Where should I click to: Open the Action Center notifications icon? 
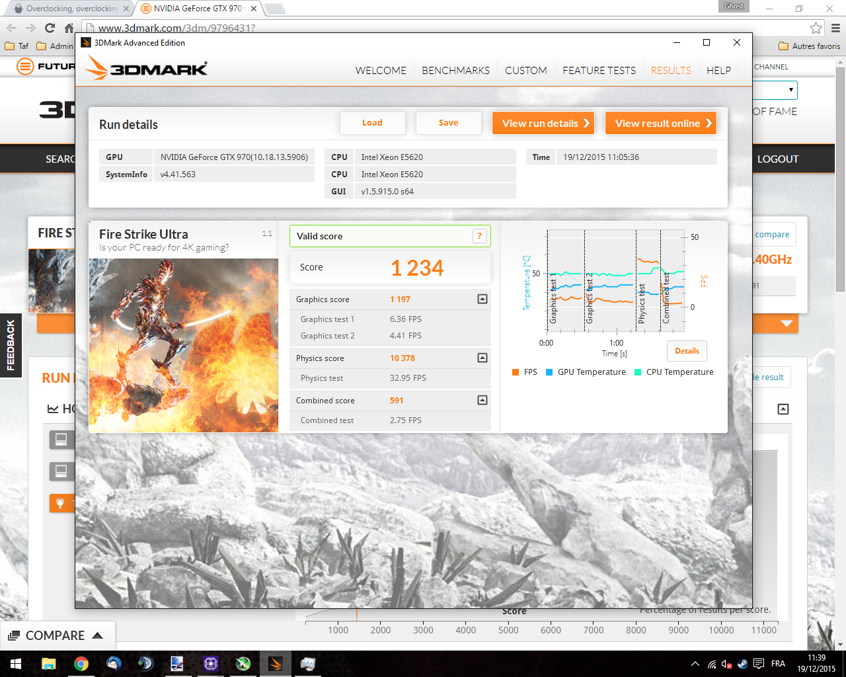[x=759, y=664]
